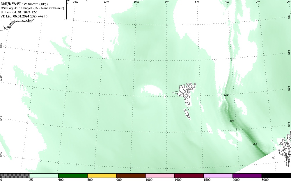
Task: Click the legend value 25
Action: tap(31, 180)
